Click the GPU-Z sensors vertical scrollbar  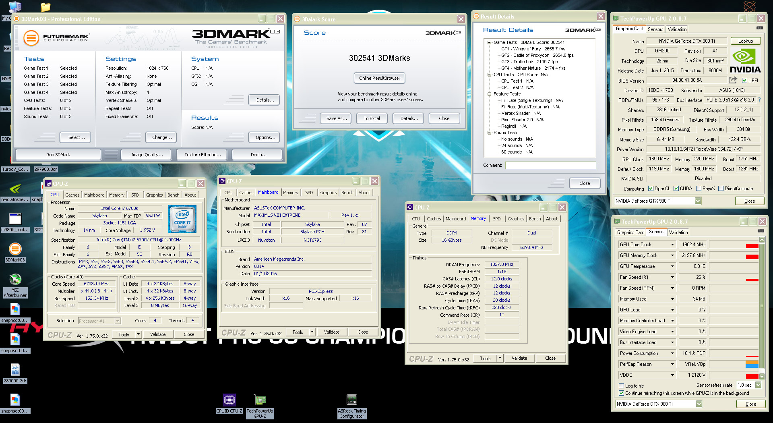click(x=761, y=306)
